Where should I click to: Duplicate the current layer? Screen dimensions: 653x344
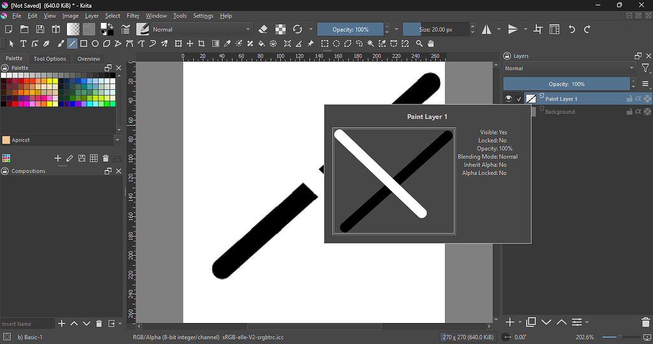click(531, 322)
